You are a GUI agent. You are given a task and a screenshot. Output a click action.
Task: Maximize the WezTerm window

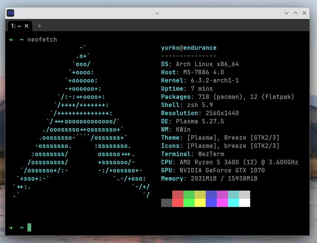295,13
